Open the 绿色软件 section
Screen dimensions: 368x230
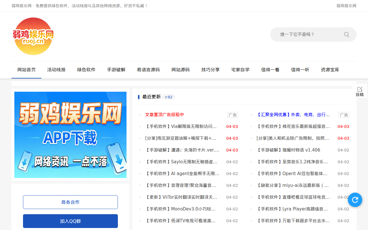(x=86, y=70)
